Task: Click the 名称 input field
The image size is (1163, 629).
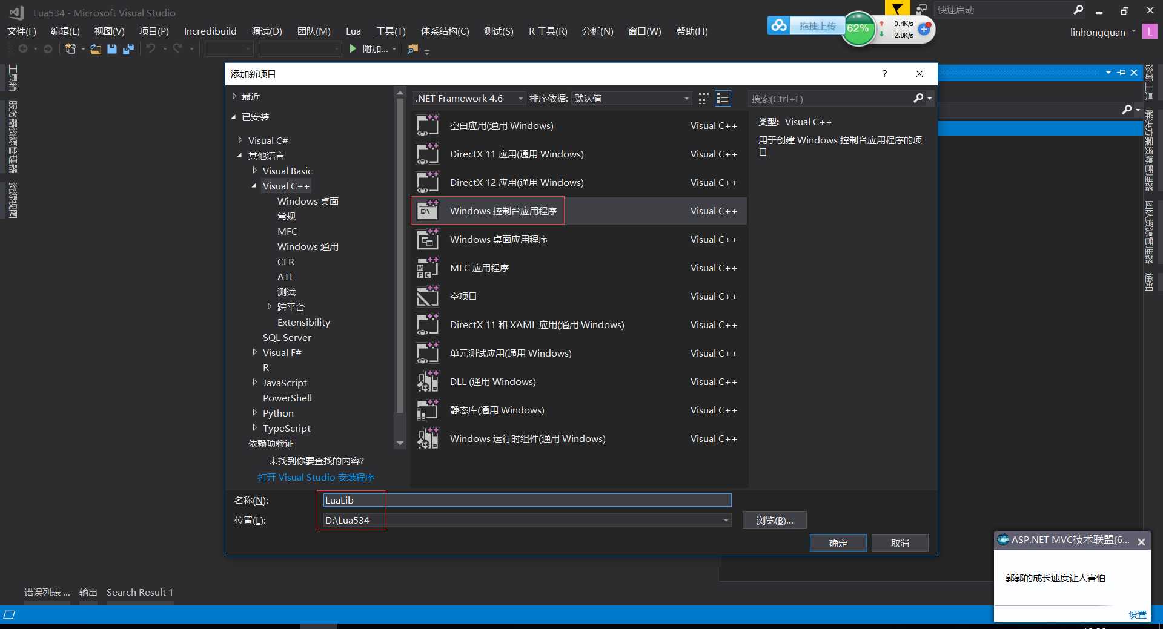Action: pos(527,500)
